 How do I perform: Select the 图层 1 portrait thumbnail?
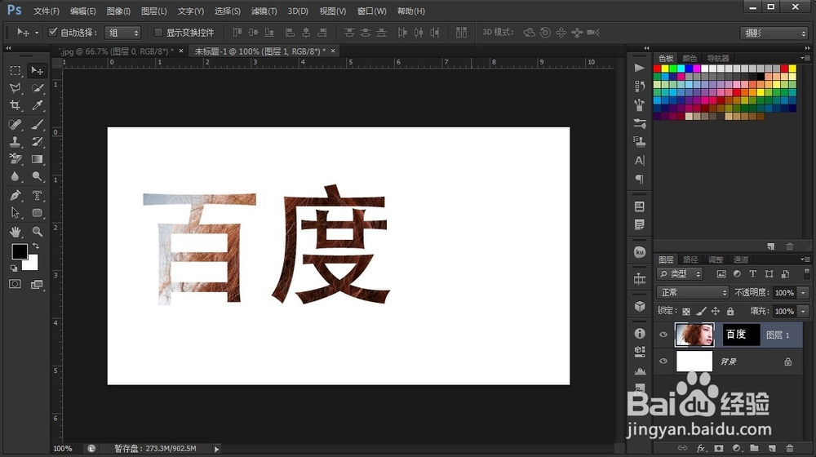(694, 335)
